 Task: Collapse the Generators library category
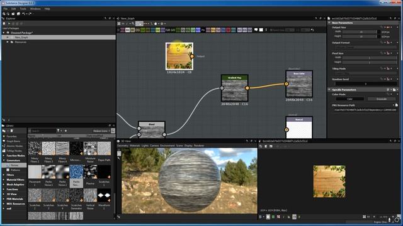click(4, 161)
